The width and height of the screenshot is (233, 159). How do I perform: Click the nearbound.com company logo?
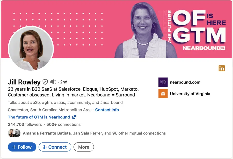pyautogui.click(x=163, y=82)
